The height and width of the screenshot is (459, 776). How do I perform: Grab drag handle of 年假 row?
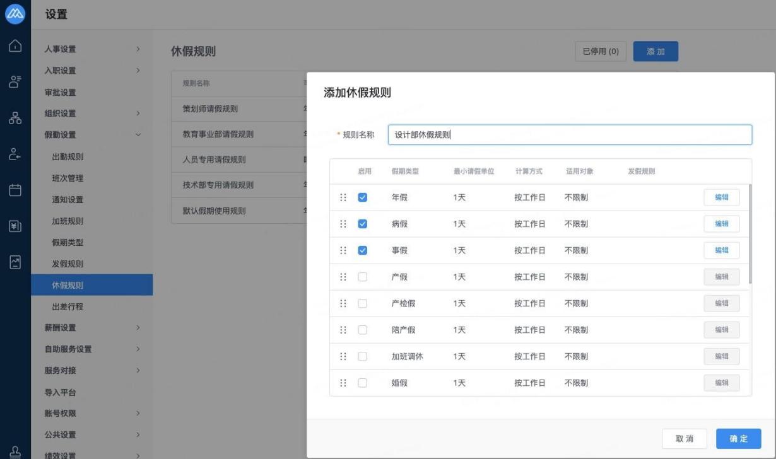click(x=343, y=197)
